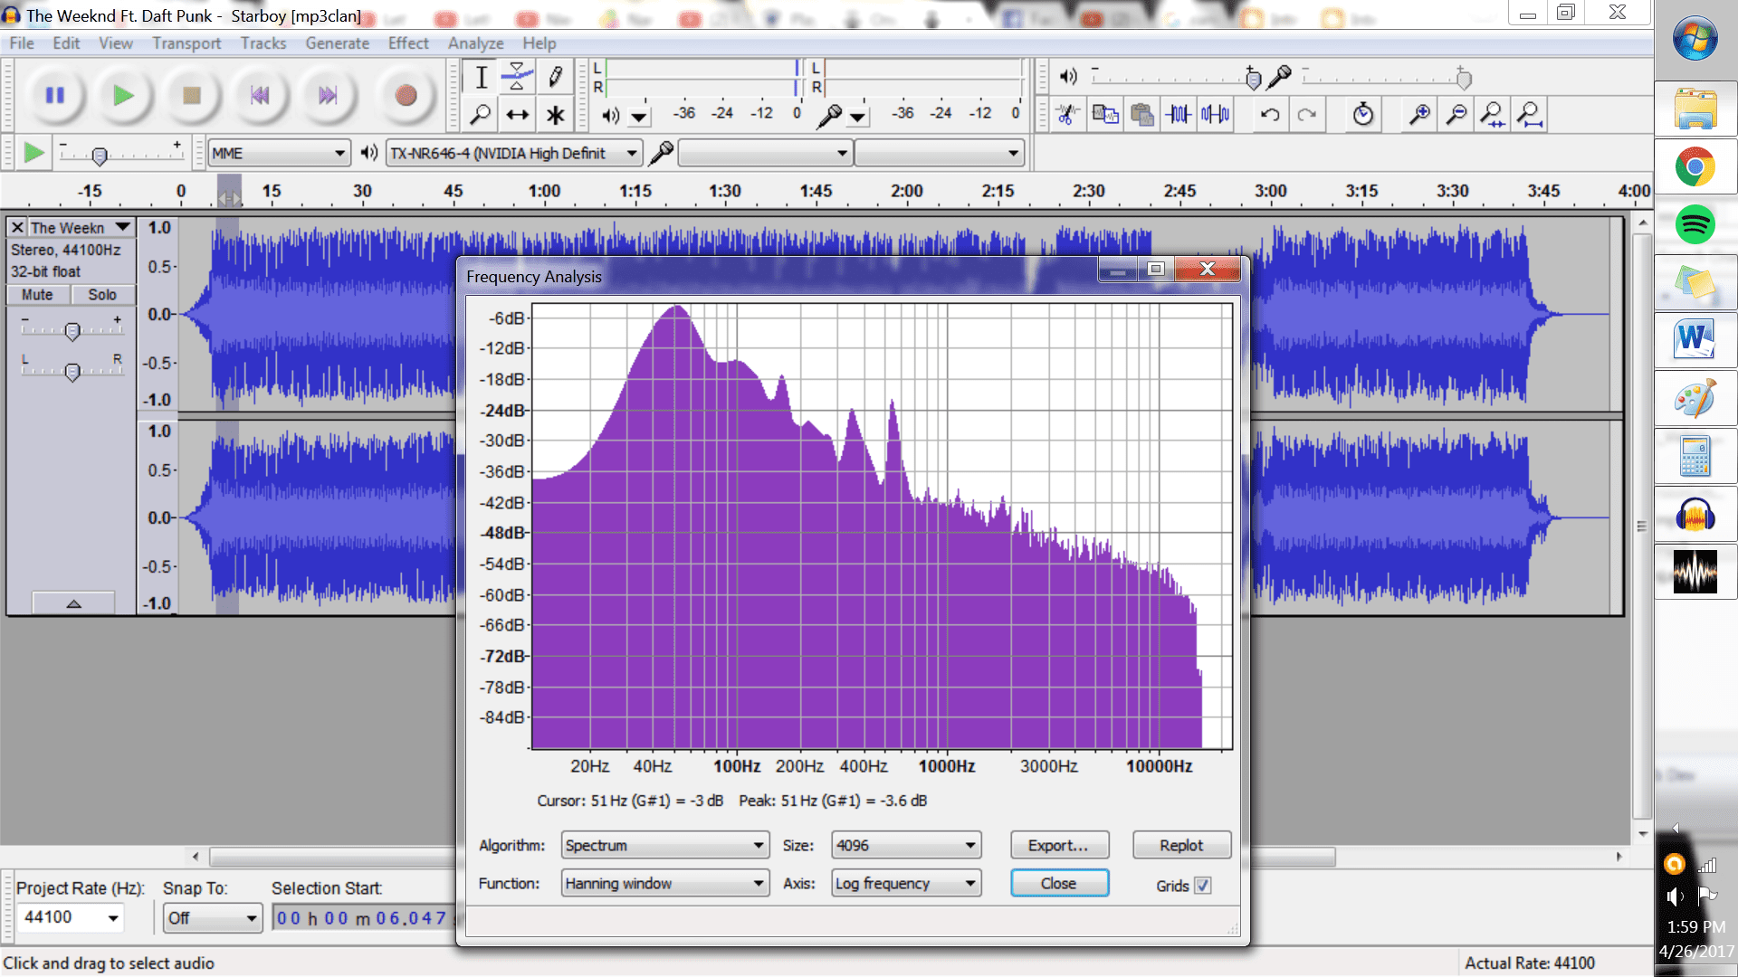Open the Hanning window function dropdown
Viewport: 1738px width, 977px height.
[x=665, y=883]
